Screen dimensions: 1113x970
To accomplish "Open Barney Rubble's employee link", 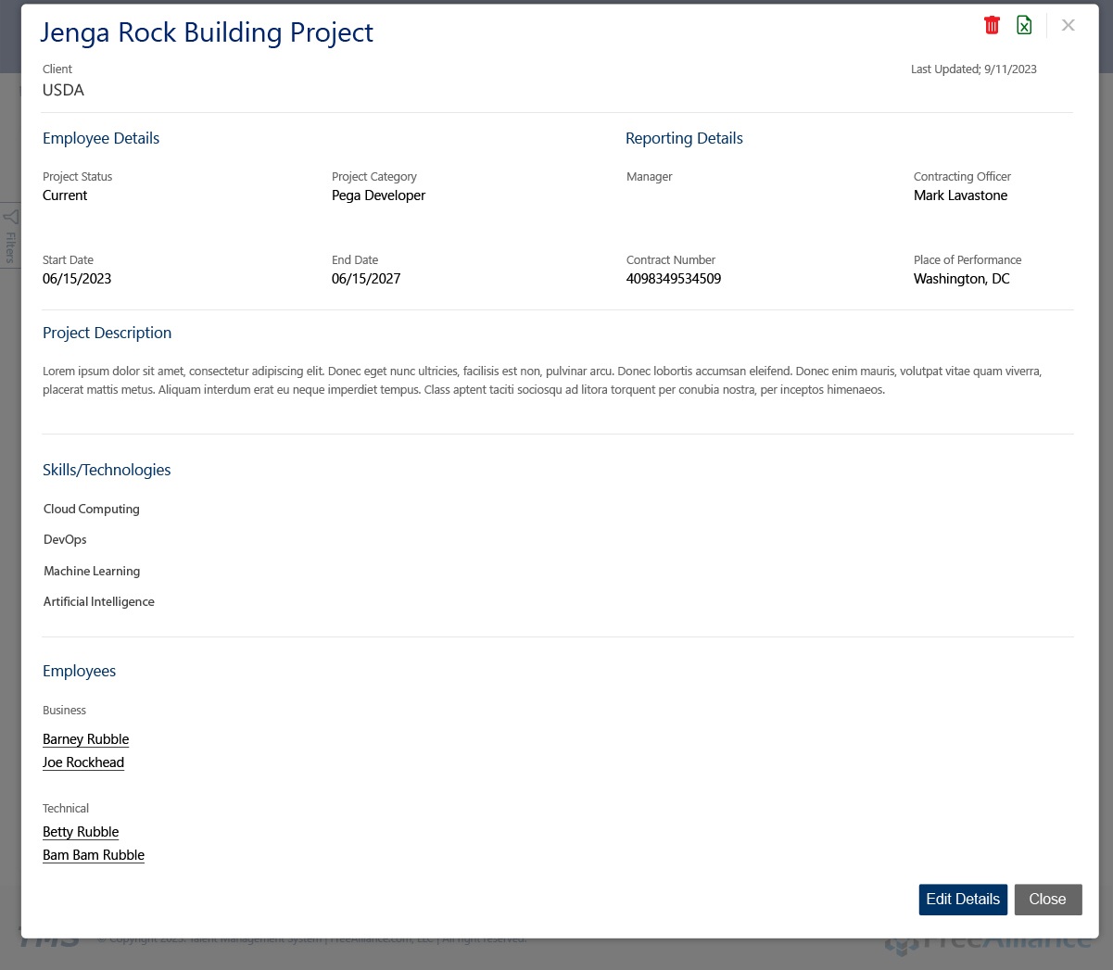I will (85, 739).
